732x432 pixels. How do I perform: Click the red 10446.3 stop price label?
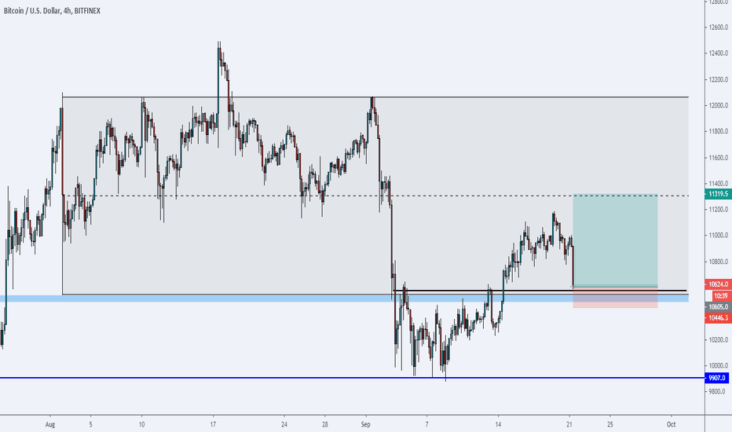coord(718,318)
